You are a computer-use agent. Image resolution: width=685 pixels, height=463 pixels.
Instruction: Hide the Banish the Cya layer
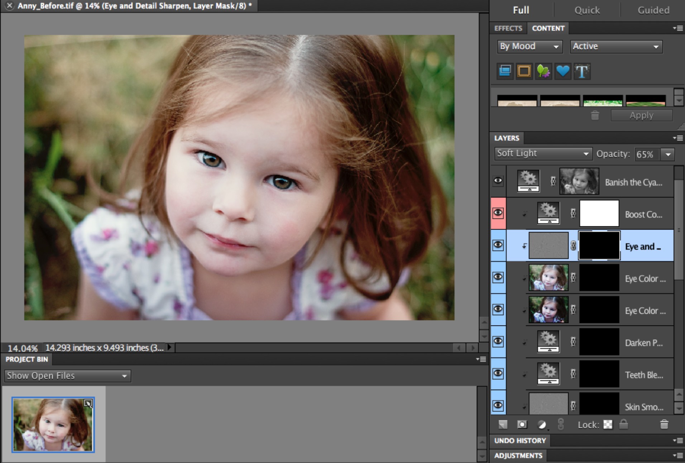click(x=498, y=181)
